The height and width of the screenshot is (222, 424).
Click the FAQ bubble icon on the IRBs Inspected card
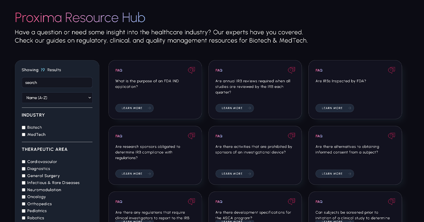(391, 70)
